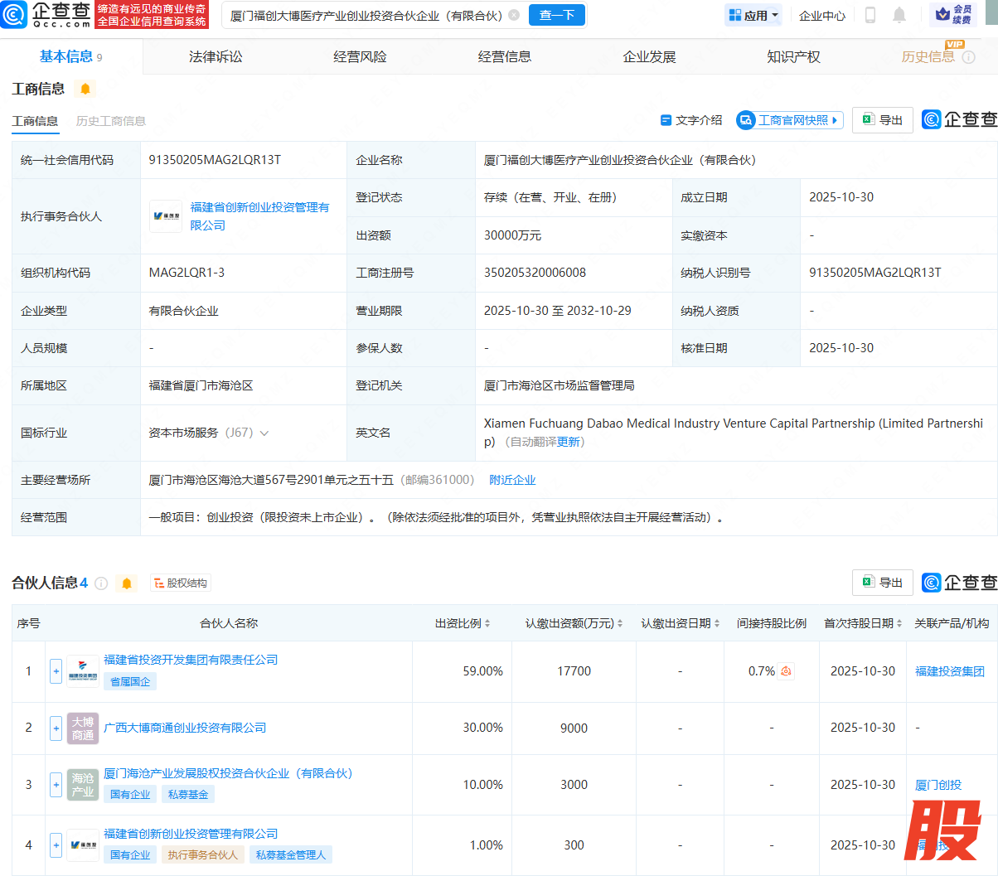Expand row 2 广西大博商通 partner details
Image resolution: width=998 pixels, height=876 pixels.
(x=56, y=728)
